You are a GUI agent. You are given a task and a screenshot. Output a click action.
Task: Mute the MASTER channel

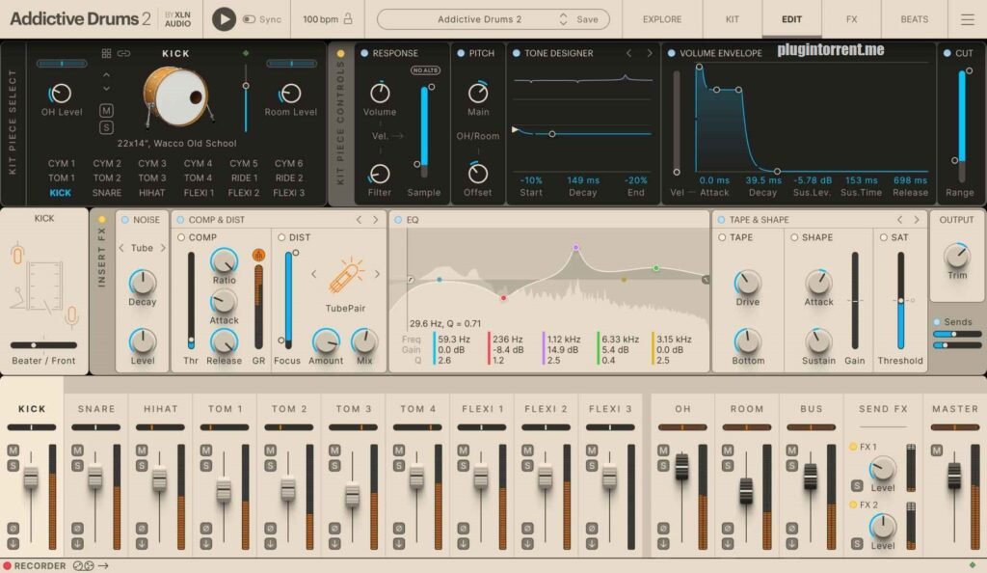tap(937, 450)
